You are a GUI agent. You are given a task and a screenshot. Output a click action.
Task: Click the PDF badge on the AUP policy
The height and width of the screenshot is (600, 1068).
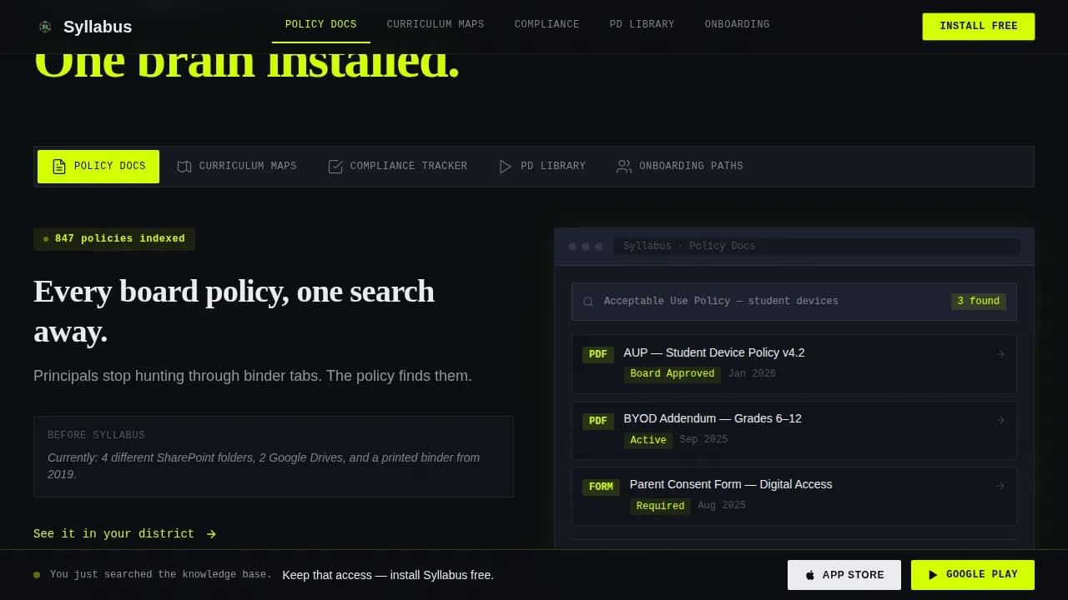598,354
